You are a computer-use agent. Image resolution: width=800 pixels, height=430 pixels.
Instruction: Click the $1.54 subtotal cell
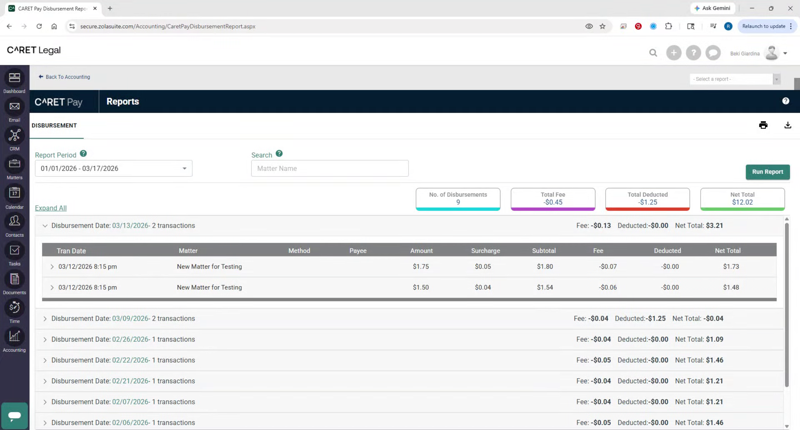(x=545, y=287)
